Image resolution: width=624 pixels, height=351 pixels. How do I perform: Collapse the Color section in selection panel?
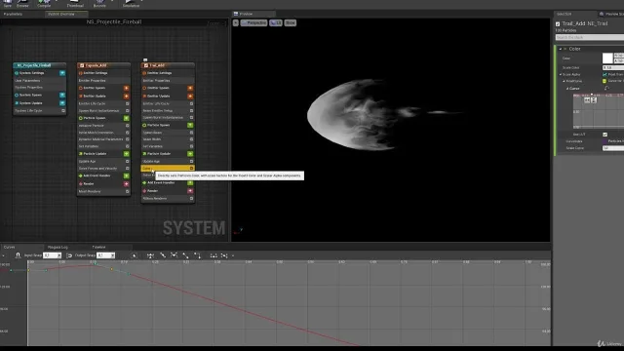pyautogui.click(x=561, y=49)
